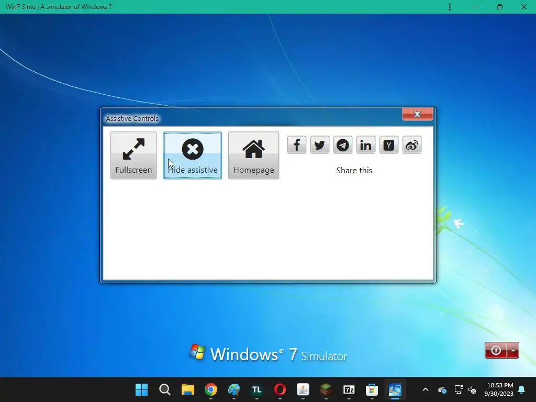
Task: Click the cloud sync tray icon
Action: point(442,389)
